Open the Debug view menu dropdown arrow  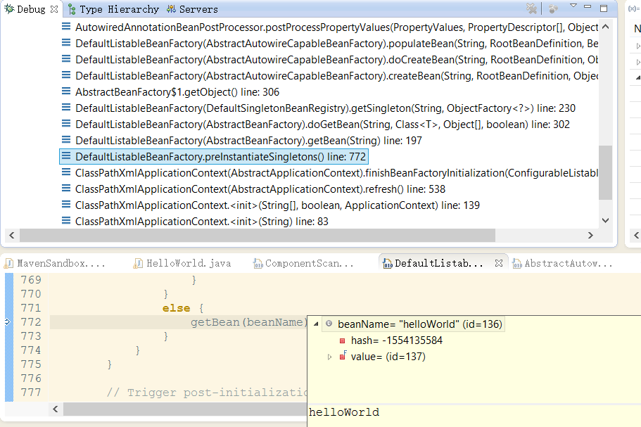click(573, 6)
